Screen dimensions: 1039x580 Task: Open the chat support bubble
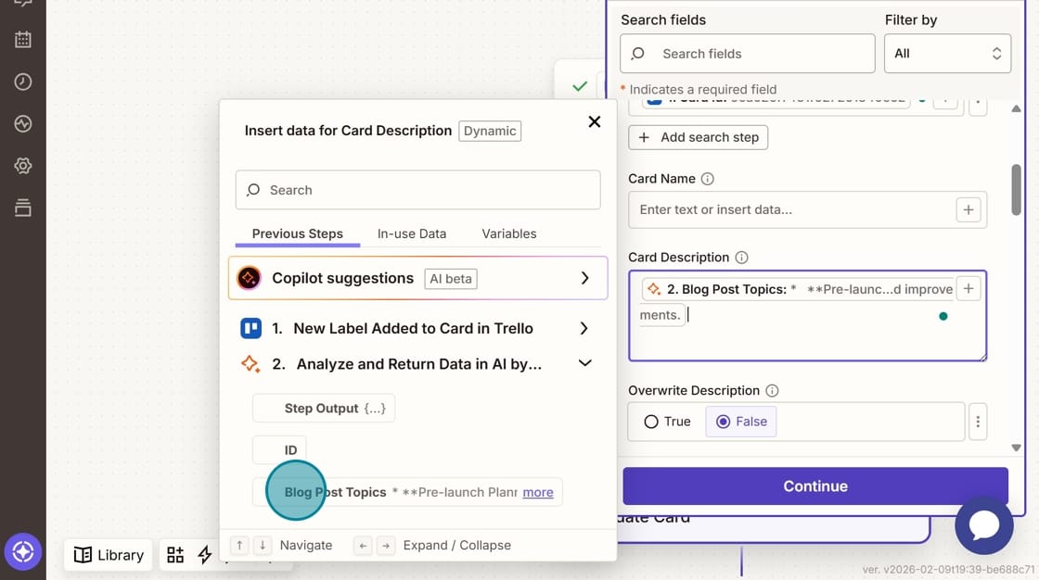pos(984,525)
